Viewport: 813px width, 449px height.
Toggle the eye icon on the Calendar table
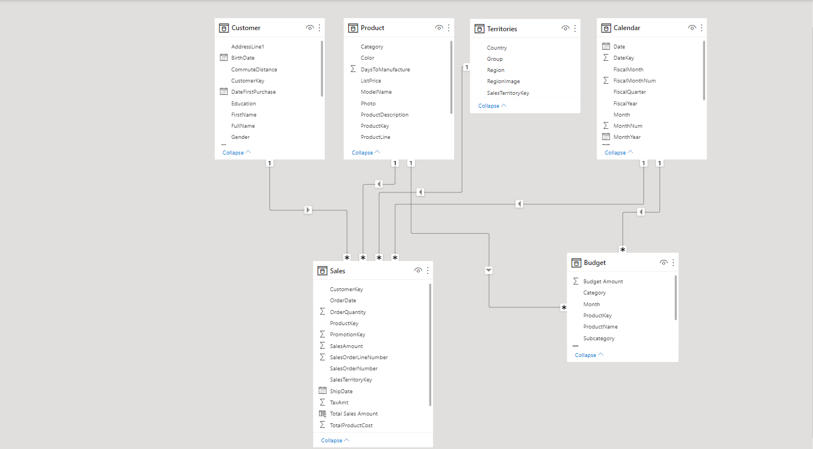point(692,27)
